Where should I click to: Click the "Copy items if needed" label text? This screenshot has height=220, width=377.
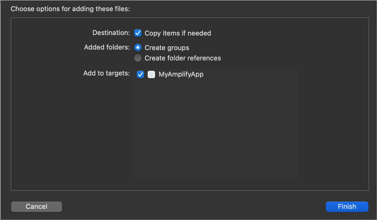click(178, 33)
